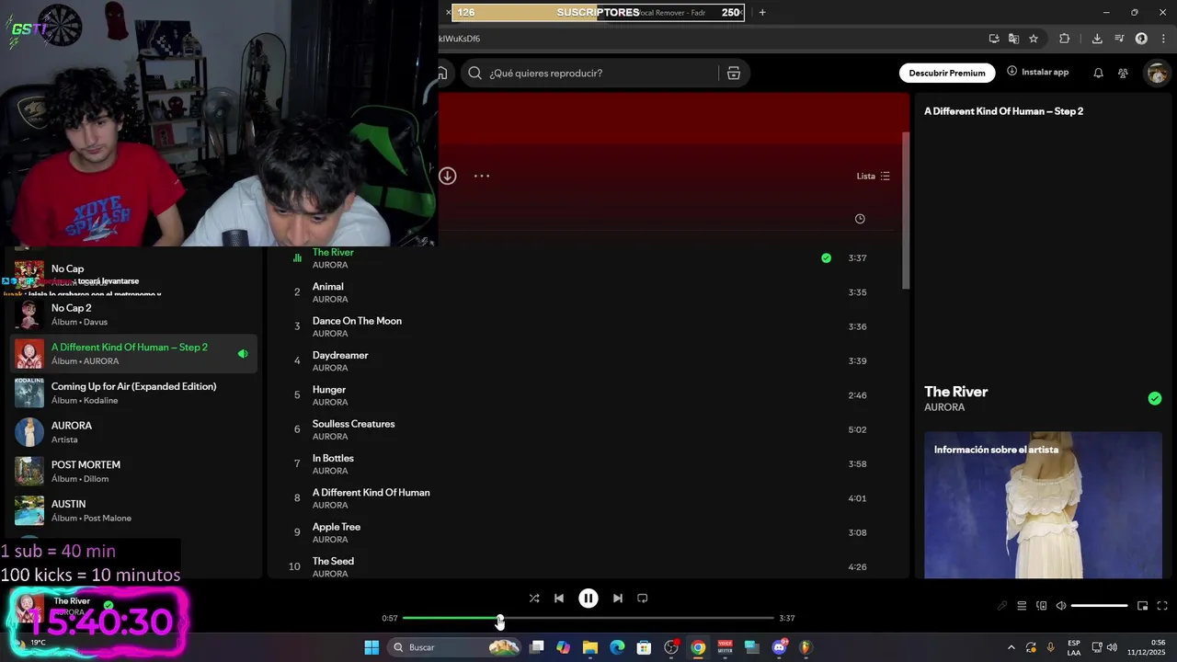
Task: Open A Different Kind Of Human – Step 2 library item
Action: click(x=133, y=354)
